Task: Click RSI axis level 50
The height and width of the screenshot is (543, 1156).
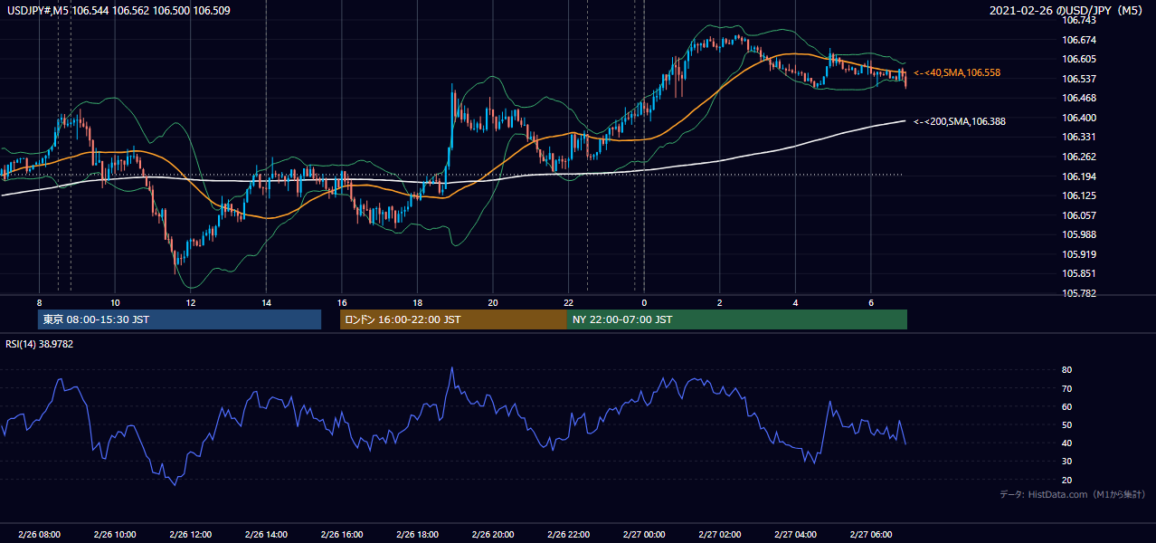Action: tap(1067, 424)
